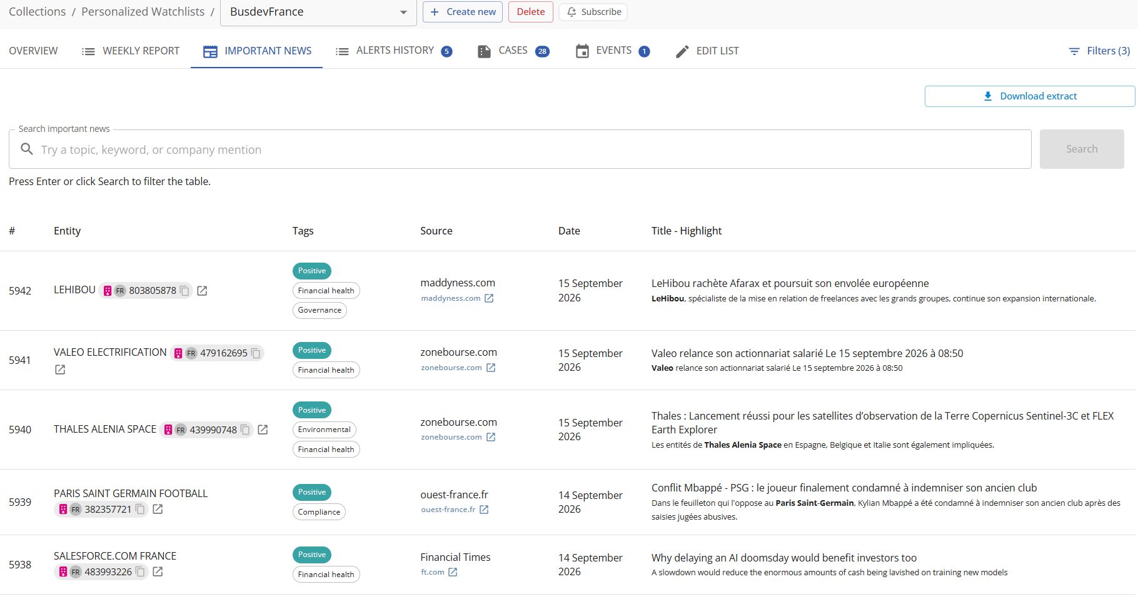Open the Filters (3) panel
The height and width of the screenshot is (599, 1138).
pos(1099,51)
